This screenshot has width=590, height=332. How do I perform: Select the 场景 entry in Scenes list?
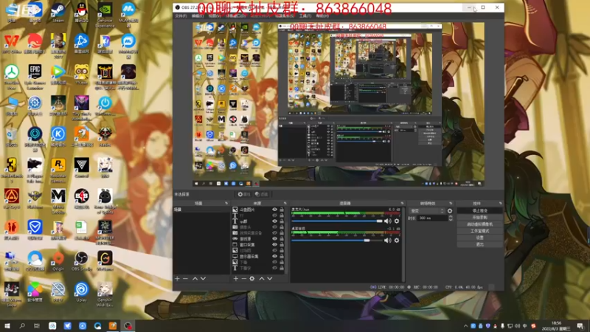[x=201, y=210]
